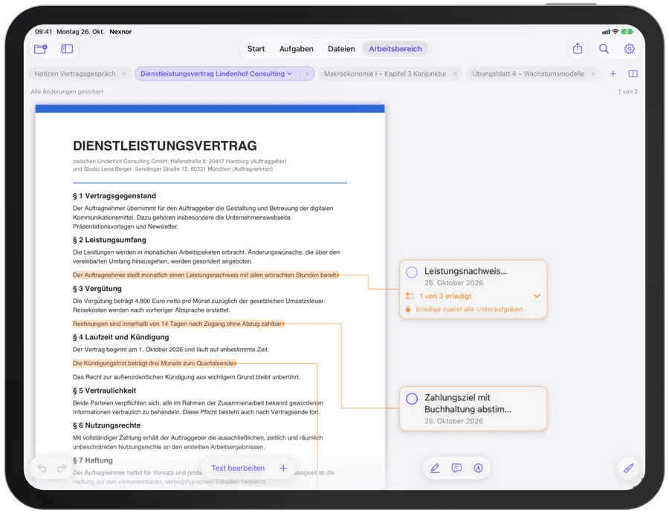Tap the lock icon in Leistungsnachweis card

tap(408, 310)
